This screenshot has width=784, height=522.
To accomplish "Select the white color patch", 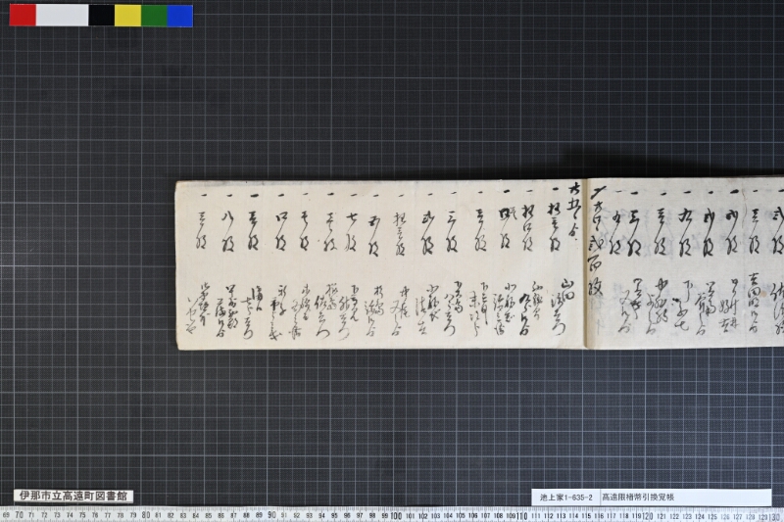I will 63,15.
